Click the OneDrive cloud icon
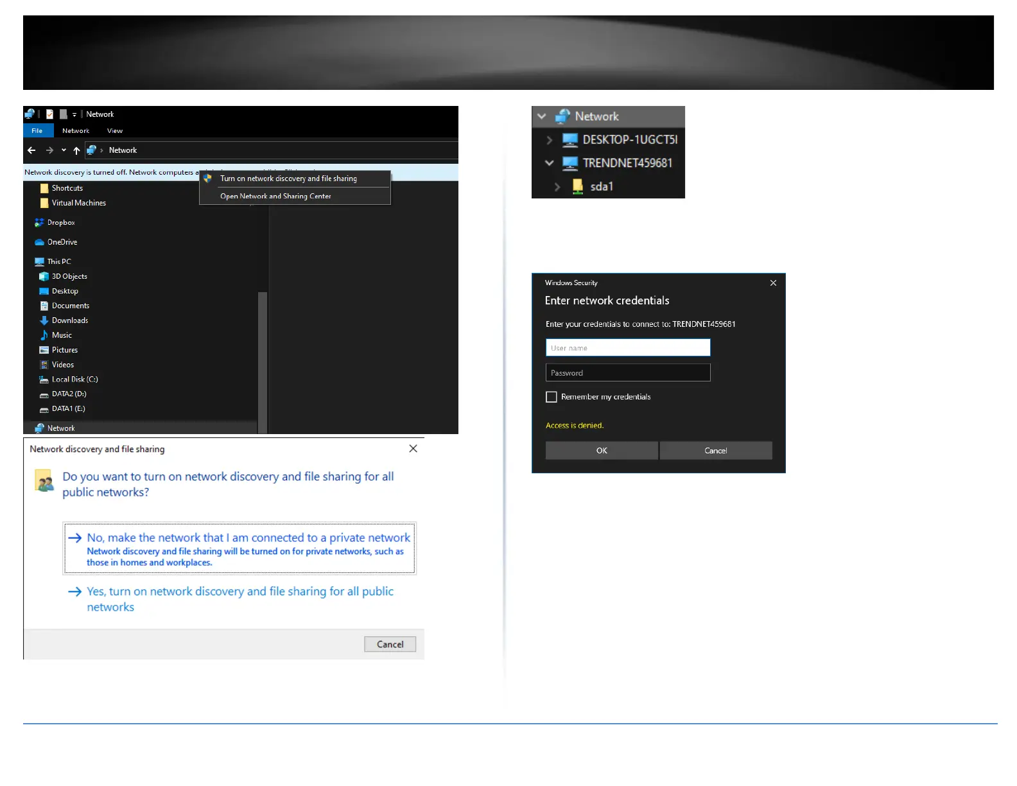The image size is (1017, 786). 39,242
